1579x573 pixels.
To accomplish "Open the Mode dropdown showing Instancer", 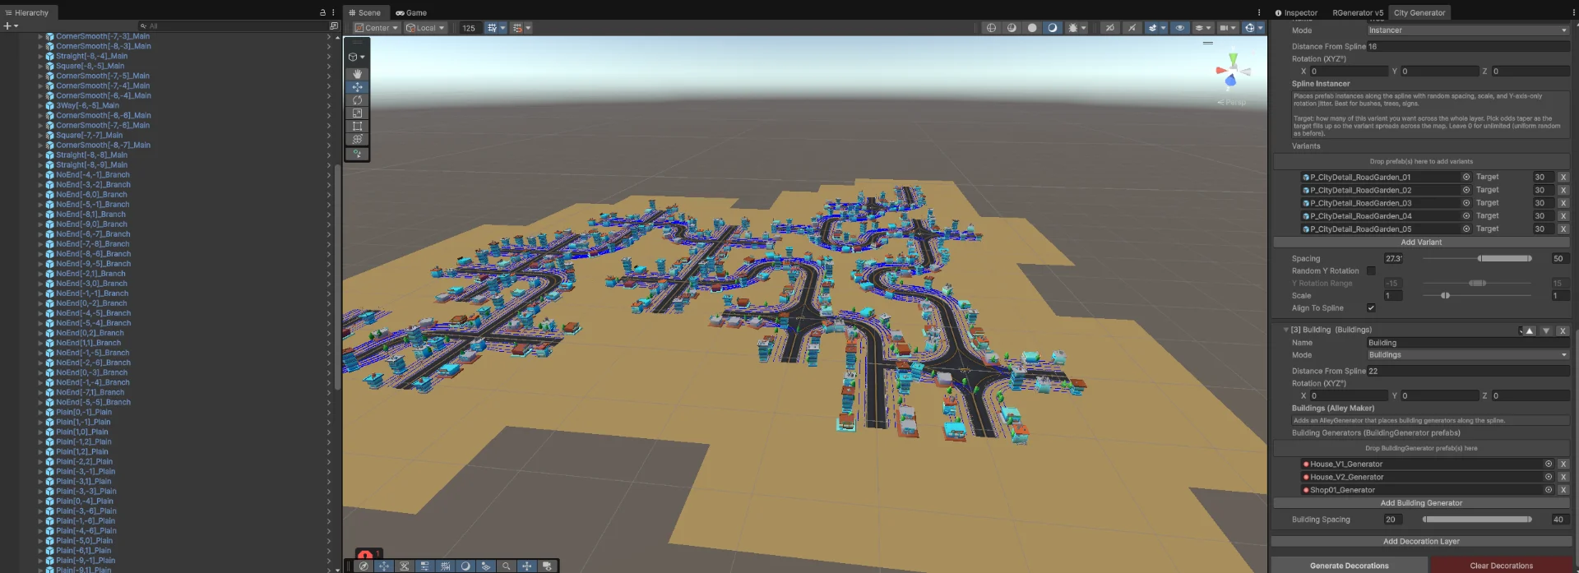I will coord(1468,30).
